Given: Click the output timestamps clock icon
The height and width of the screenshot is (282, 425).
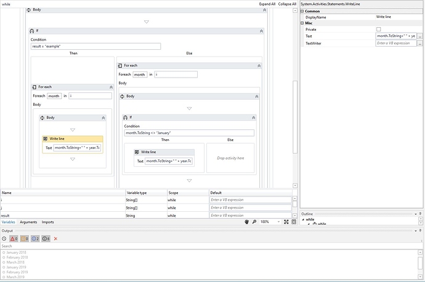Looking at the screenshot, I should [4, 239].
